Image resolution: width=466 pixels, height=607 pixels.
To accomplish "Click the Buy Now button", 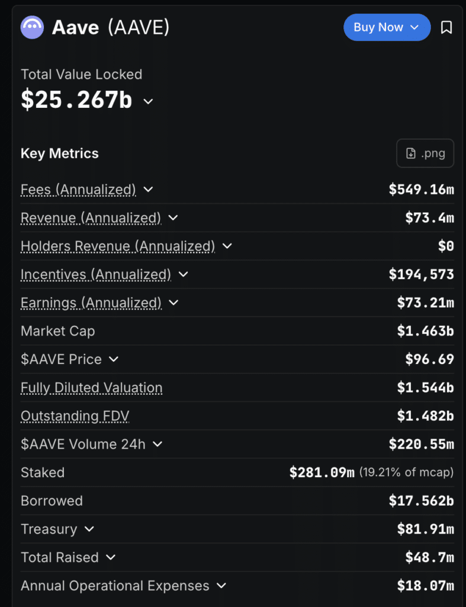I will (379, 27).
